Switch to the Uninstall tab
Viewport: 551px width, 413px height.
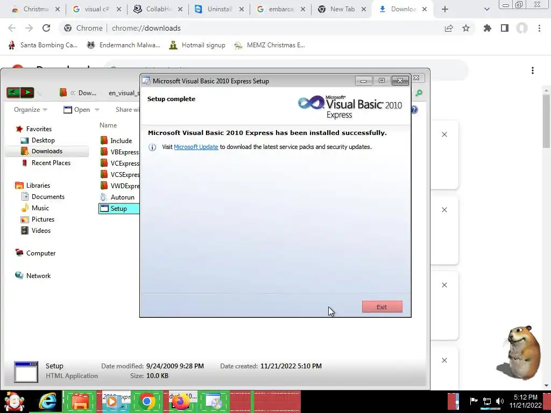tap(220, 9)
